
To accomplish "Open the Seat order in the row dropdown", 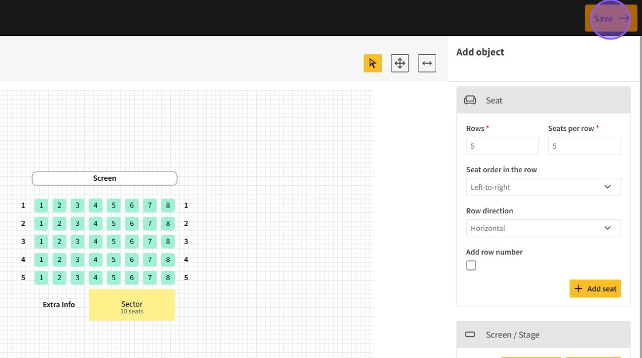I will click(543, 187).
